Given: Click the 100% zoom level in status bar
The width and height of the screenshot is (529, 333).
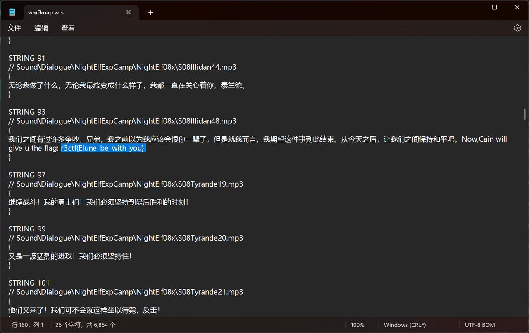Looking at the screenshot, I should coord(357,325).
